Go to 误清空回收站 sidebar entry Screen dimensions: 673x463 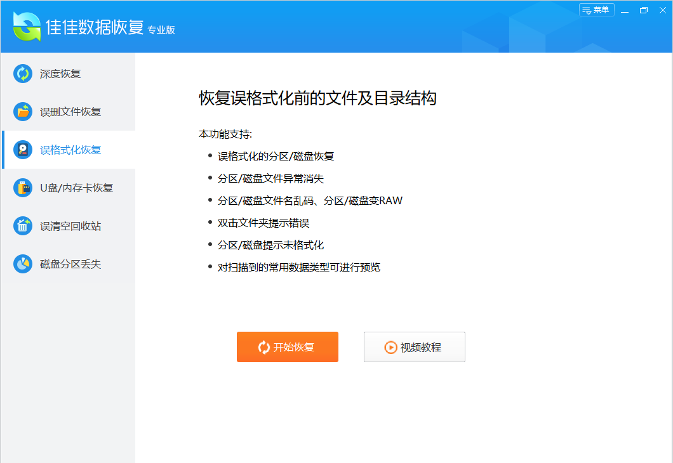point(68,226)
